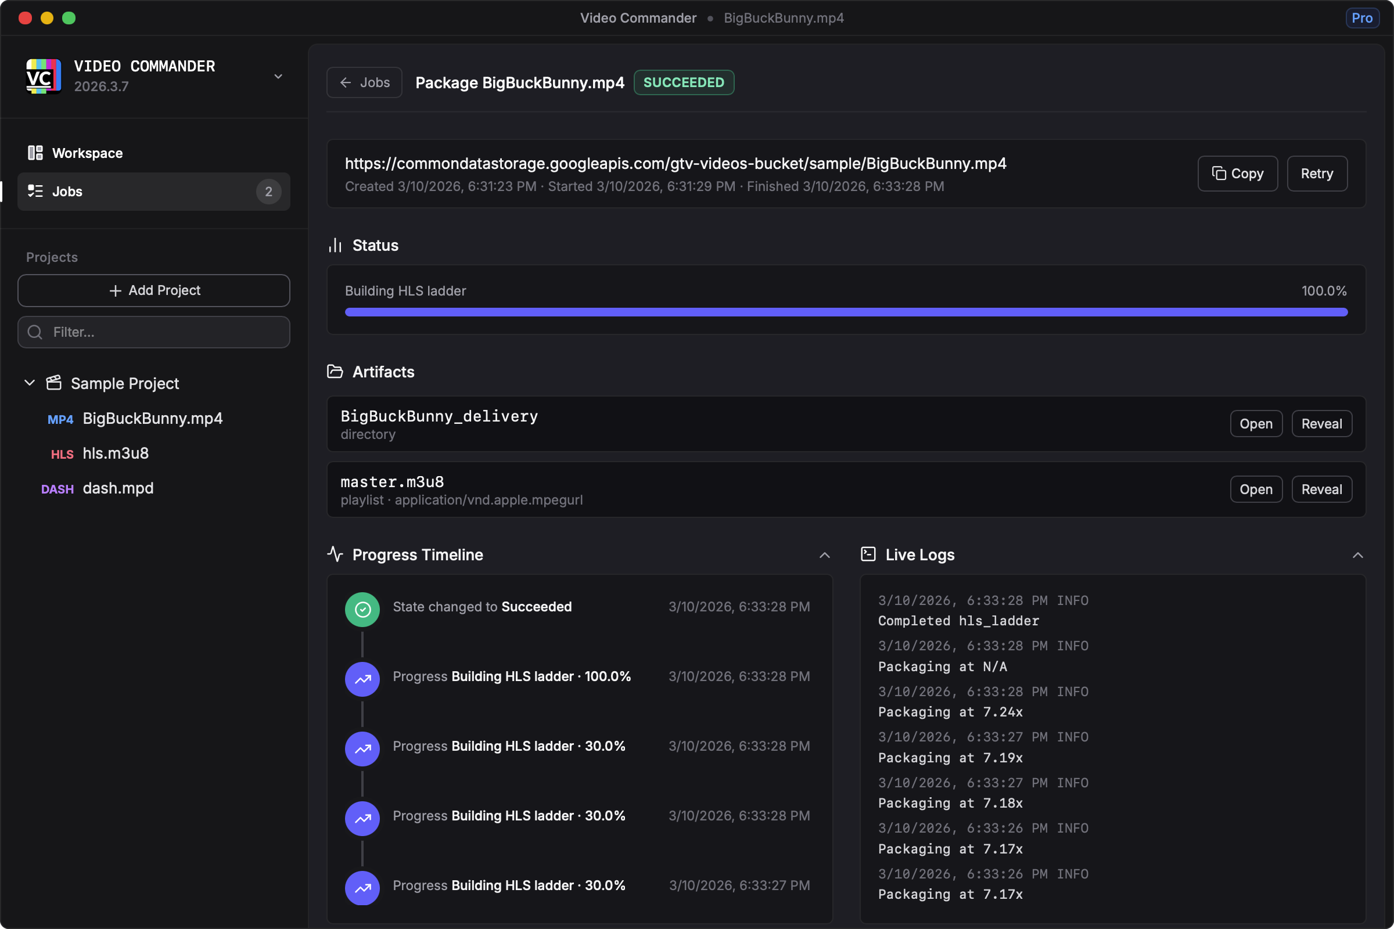Click the folder icon beside Artifacts
Image resolution: width=1394 pixels, height=929 pixels.
335,372
